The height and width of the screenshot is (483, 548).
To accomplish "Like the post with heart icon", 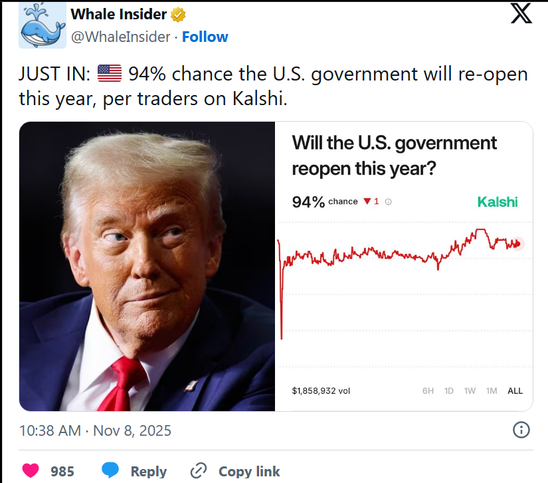I will pos(31,471).
